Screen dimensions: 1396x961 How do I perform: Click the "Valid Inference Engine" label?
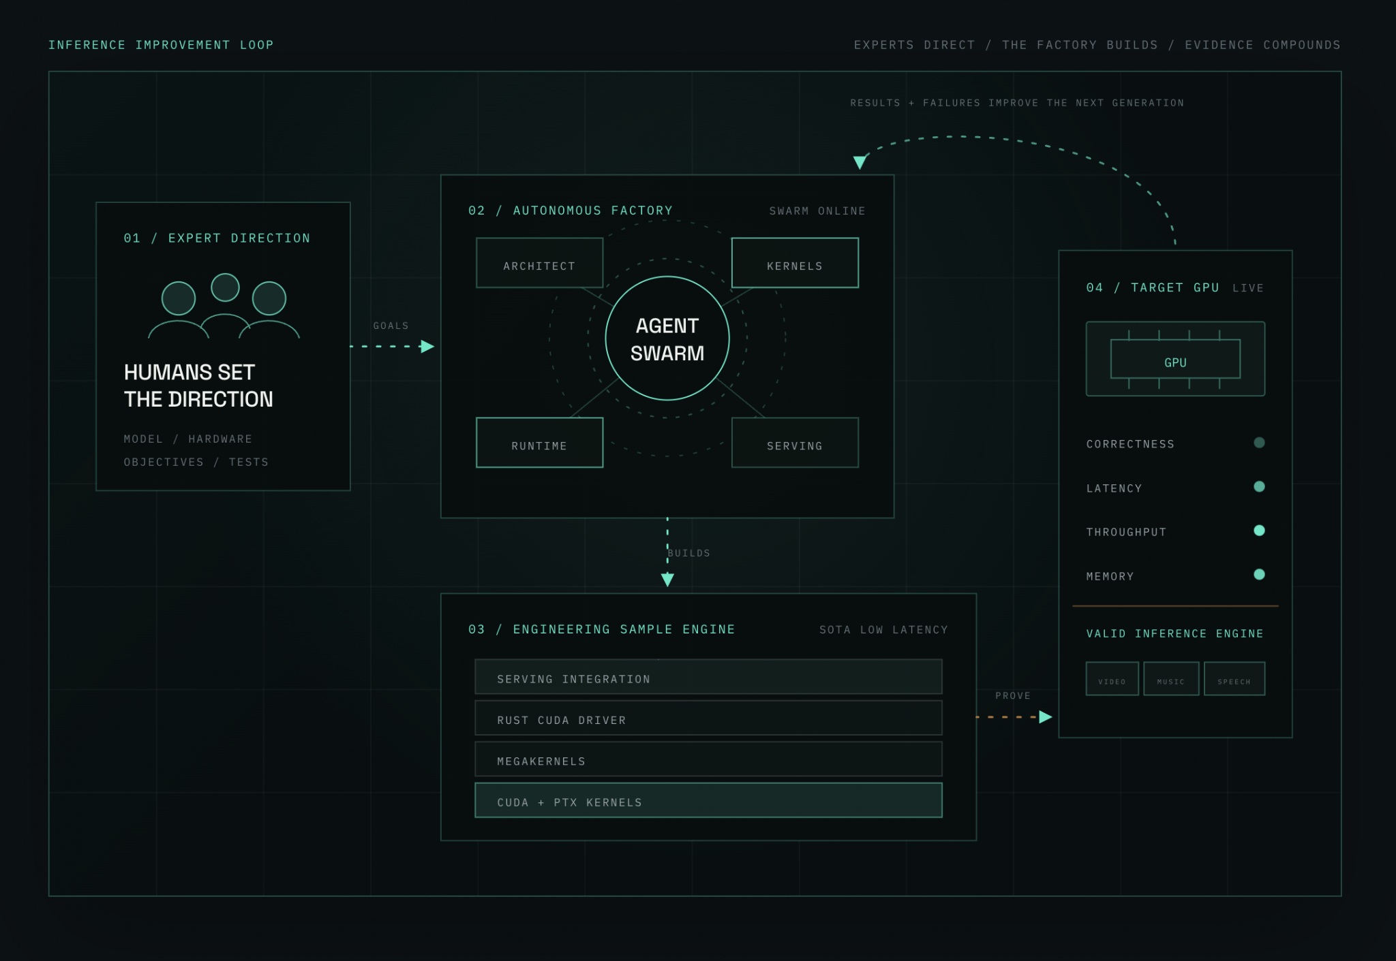pos(1175,634)
